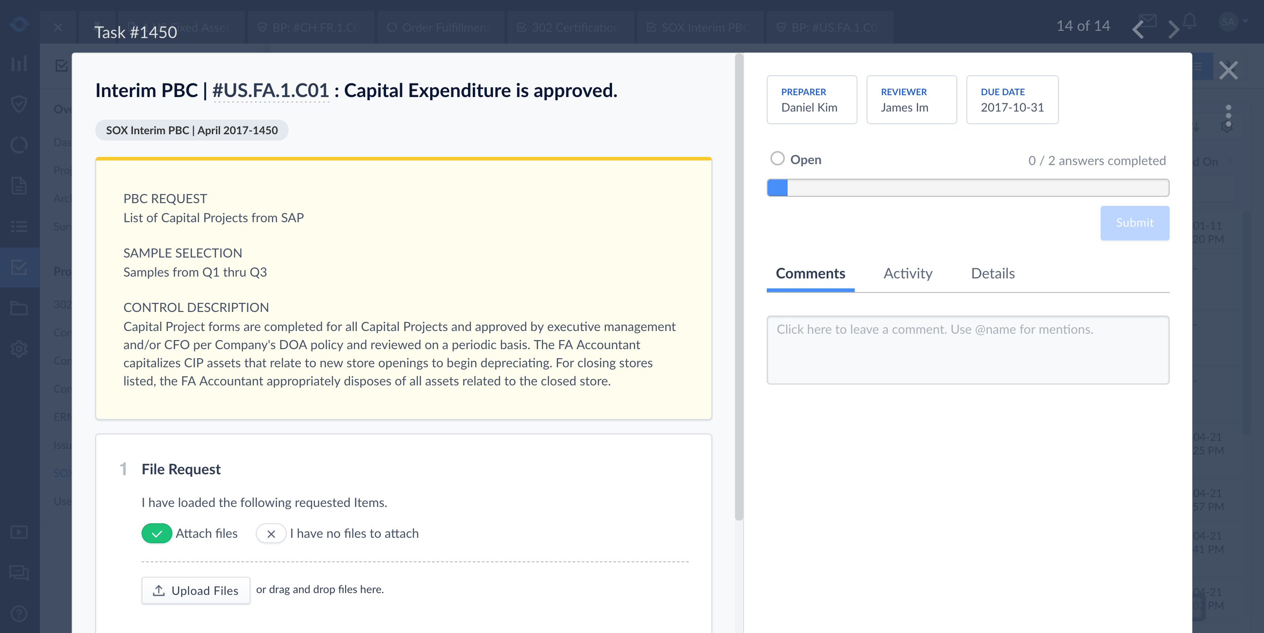Open the three-dot more options menu

coord(1228,116)
